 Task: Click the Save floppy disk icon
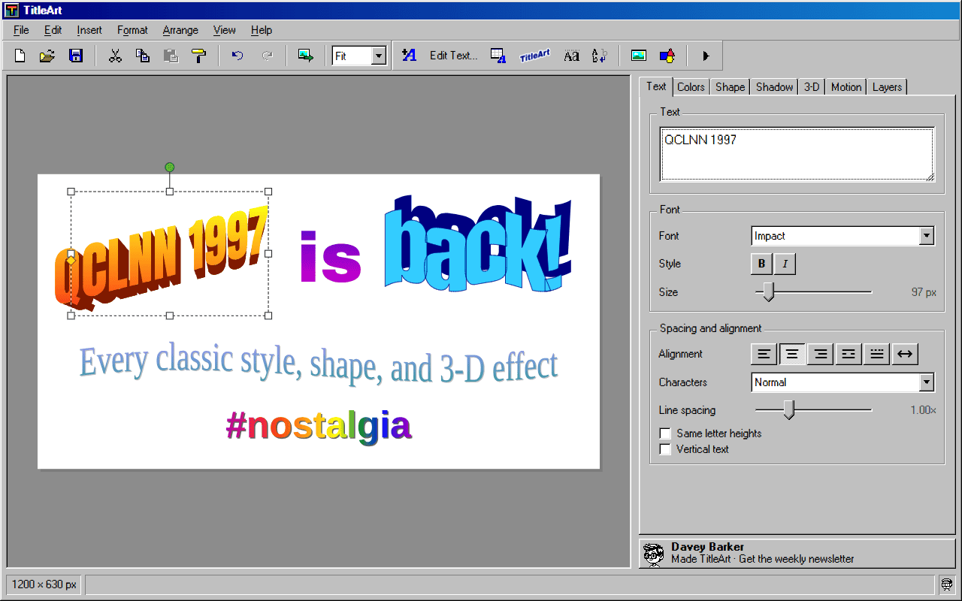[x=76, y=56]
